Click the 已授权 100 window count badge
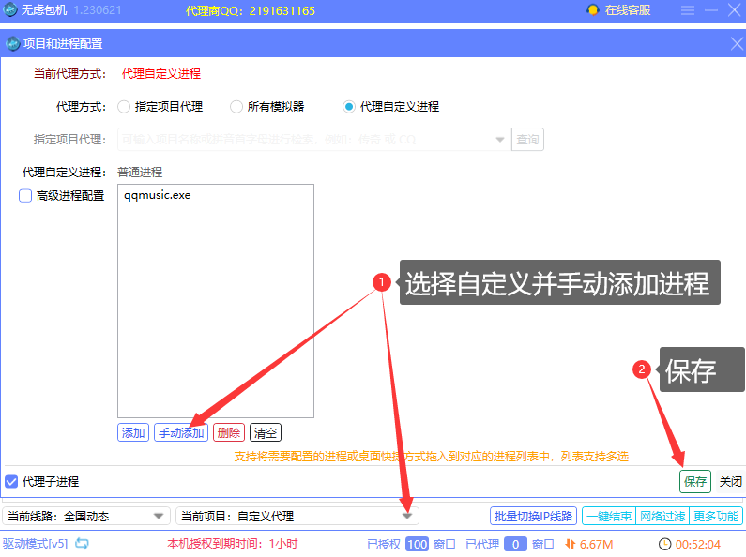The image size is (746, 557). pyautogui.click(x=418, y=544)
